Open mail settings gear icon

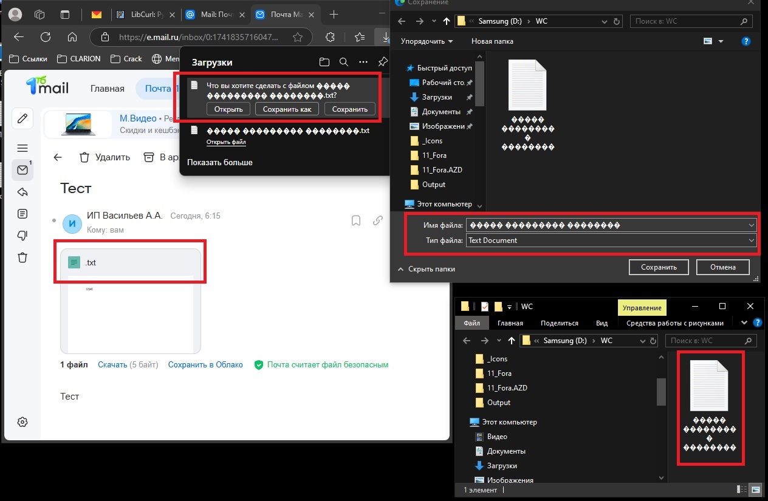tap(22, 422)
